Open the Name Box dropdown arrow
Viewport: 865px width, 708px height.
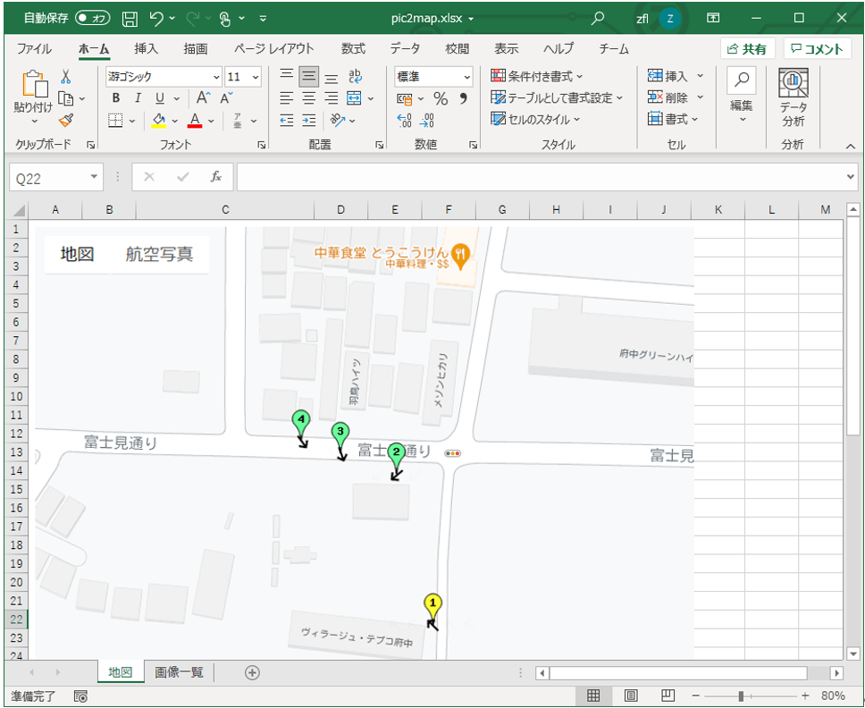pyautogui.click(x=95, y=177)
